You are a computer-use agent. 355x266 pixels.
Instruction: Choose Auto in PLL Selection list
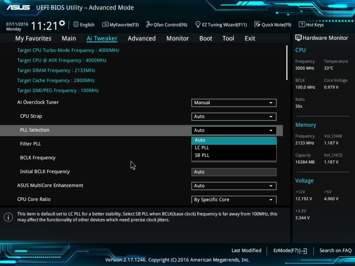coord(234,140)
